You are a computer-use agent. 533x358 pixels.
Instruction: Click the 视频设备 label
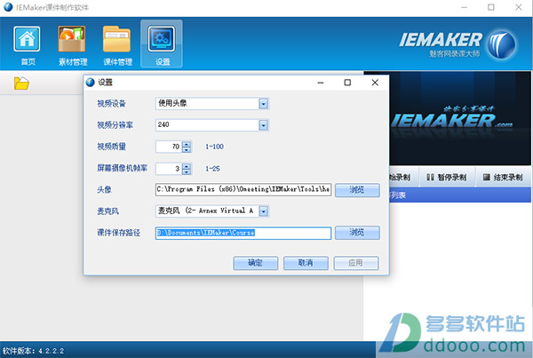(x=112, y=103)
